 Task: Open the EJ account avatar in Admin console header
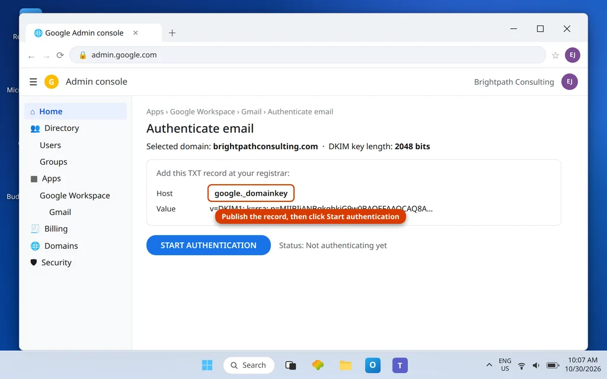click(570, 82)
